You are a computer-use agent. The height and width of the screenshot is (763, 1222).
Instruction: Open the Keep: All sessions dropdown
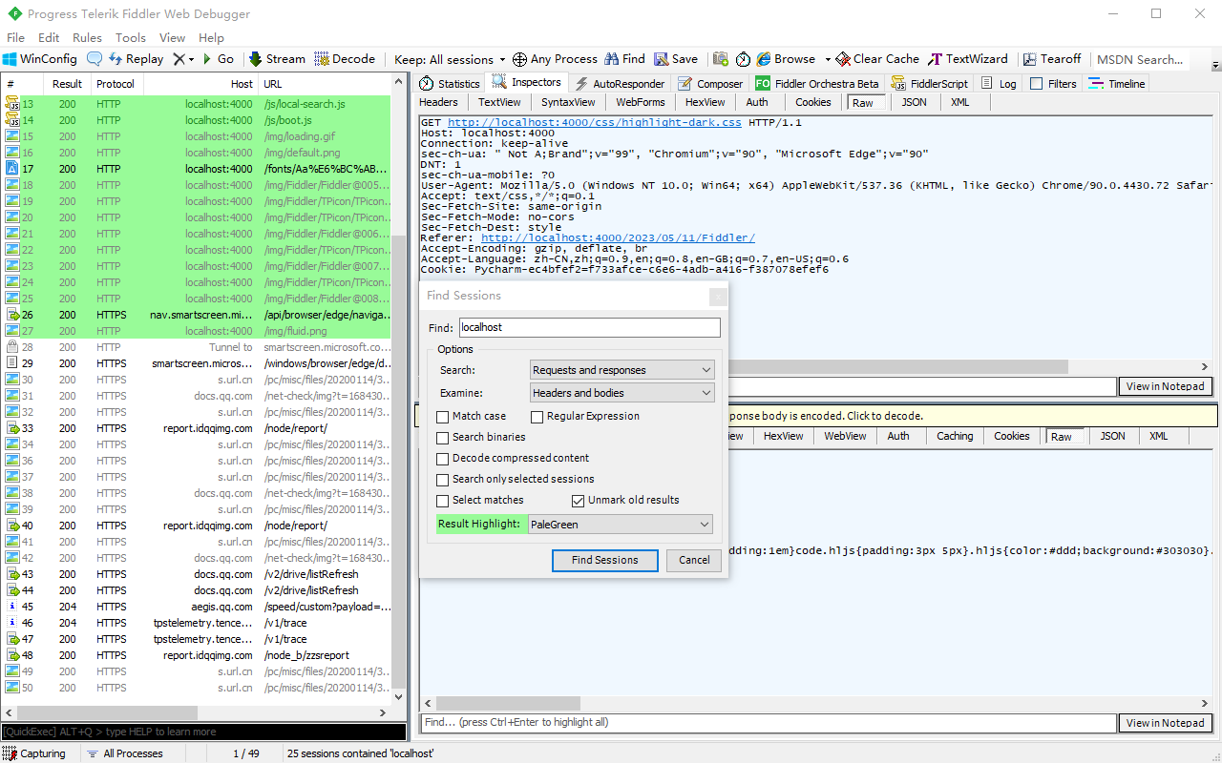coord(450,59)
